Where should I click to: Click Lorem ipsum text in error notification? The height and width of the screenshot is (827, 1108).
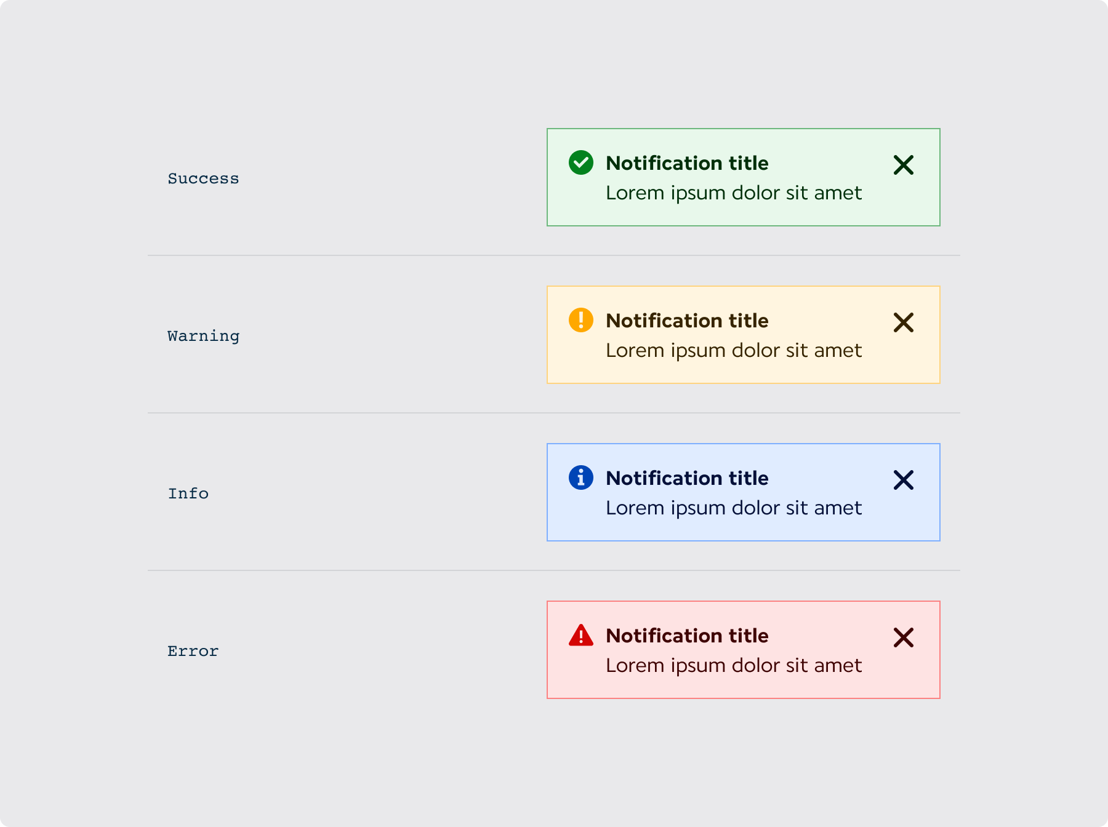coord(734,666)
